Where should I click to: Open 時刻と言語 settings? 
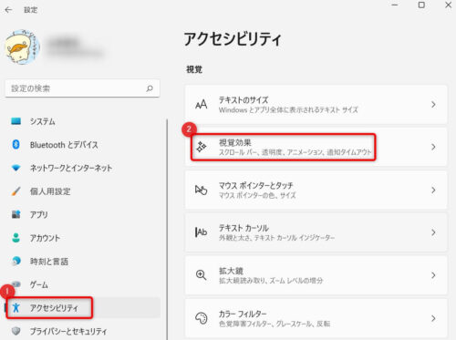(82, 262)
